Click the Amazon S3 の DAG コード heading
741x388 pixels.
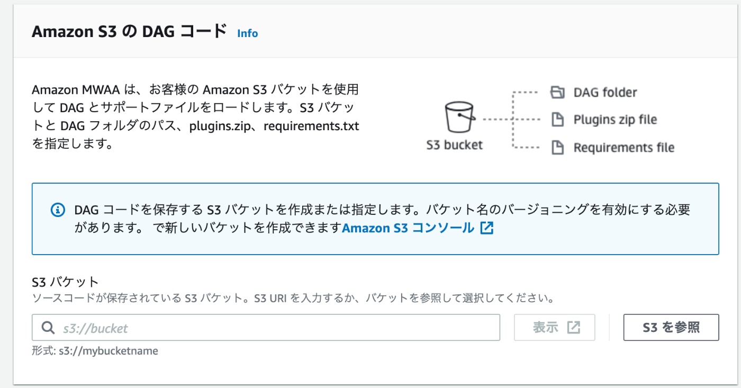pyautogui.click(x=129, y=32)
